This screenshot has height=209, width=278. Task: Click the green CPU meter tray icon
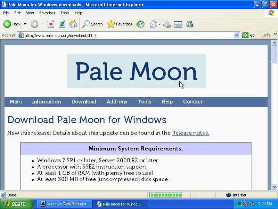coord(239,204)
